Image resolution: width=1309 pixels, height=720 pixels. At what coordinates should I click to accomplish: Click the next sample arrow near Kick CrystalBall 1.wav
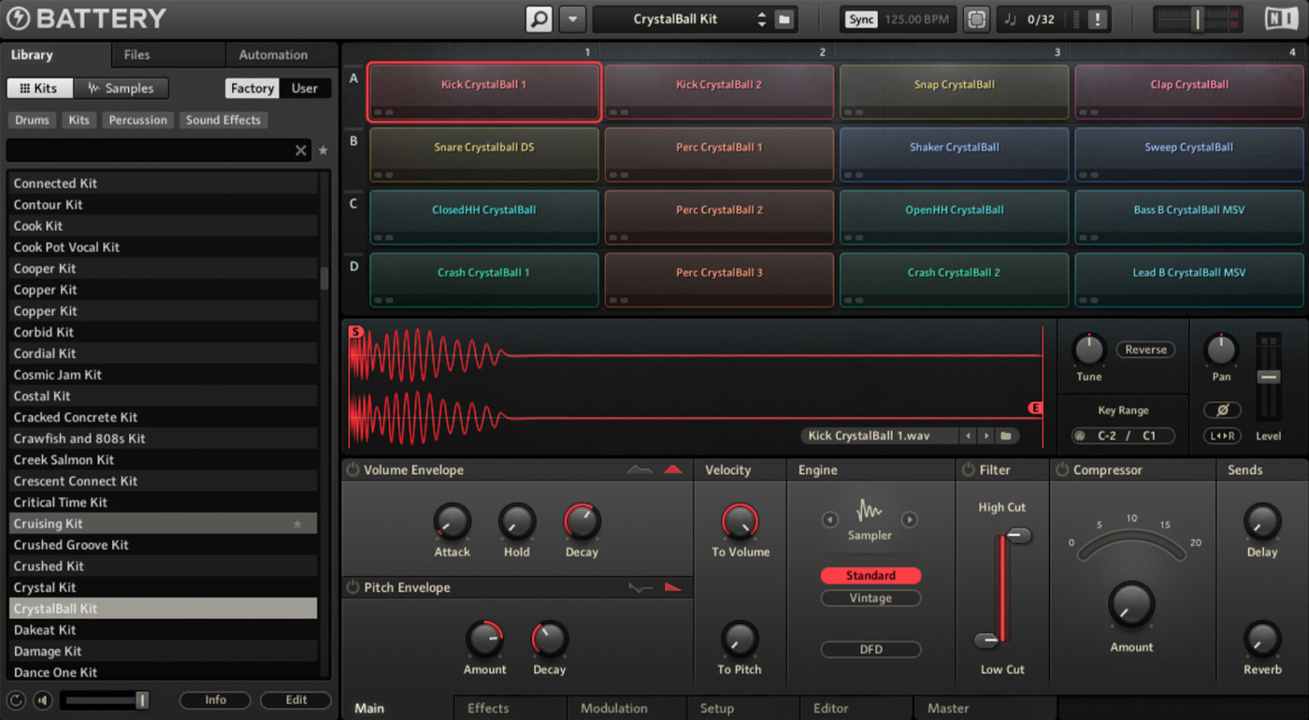click(x=986, y=436)
